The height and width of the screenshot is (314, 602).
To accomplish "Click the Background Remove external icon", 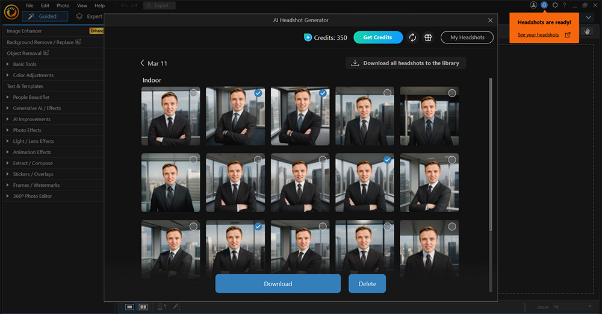I will pos(78,42).
